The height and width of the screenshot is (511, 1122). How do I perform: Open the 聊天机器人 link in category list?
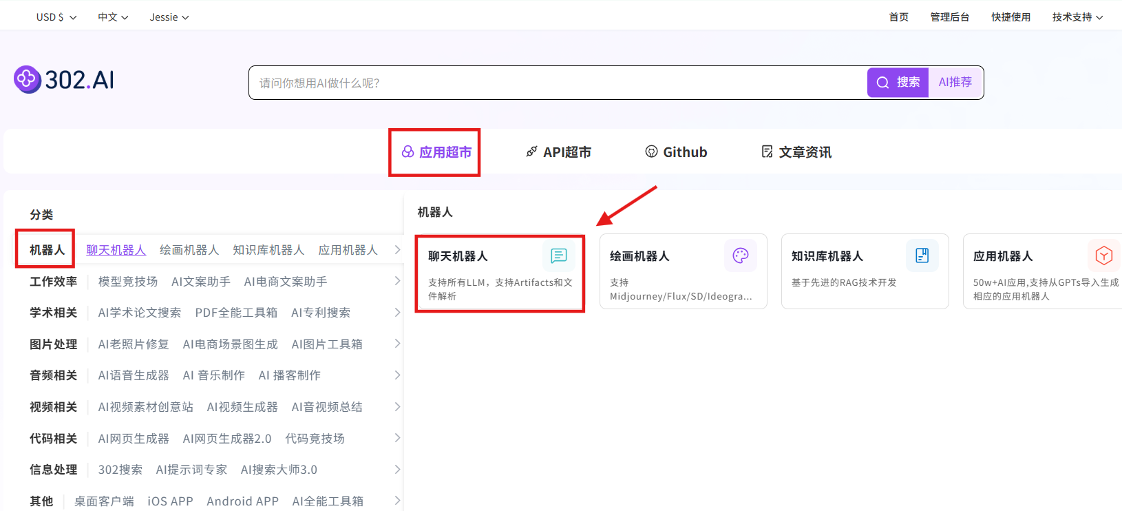(116, 250)
